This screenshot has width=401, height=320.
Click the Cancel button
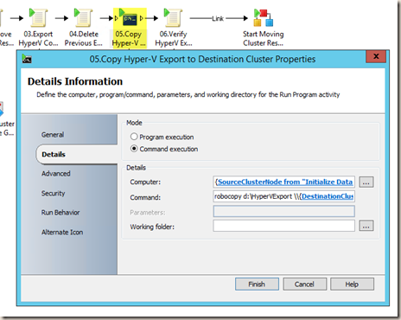[304, 285]
